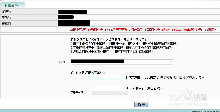Expand the CSP dropdown arrow

point(171,62)
